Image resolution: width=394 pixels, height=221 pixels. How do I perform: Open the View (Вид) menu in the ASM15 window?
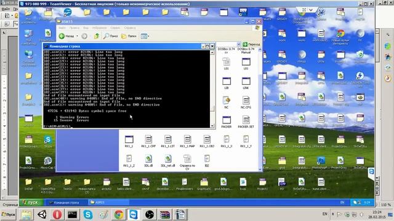tap(86, 28)
